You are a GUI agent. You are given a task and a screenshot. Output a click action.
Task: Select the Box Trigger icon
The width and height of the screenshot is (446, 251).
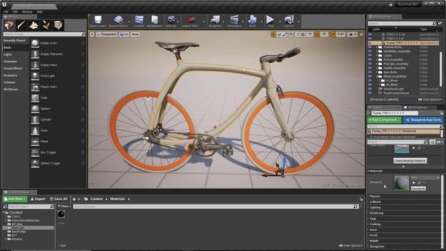click(35, 152)
